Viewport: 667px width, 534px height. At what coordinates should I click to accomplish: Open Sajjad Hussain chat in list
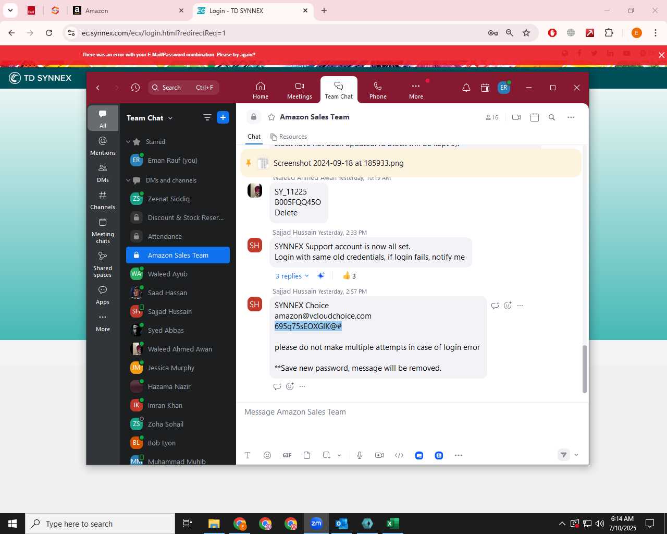click(x=178, y=311)
